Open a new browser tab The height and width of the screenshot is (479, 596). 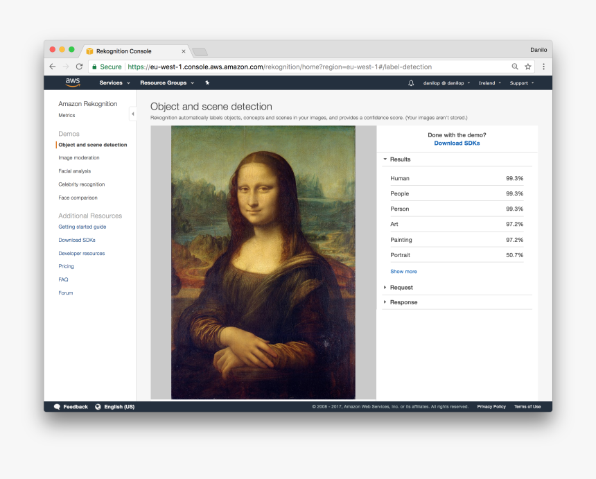coord(200,52)
